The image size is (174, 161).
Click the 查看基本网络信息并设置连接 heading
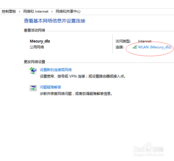(55, 21)
